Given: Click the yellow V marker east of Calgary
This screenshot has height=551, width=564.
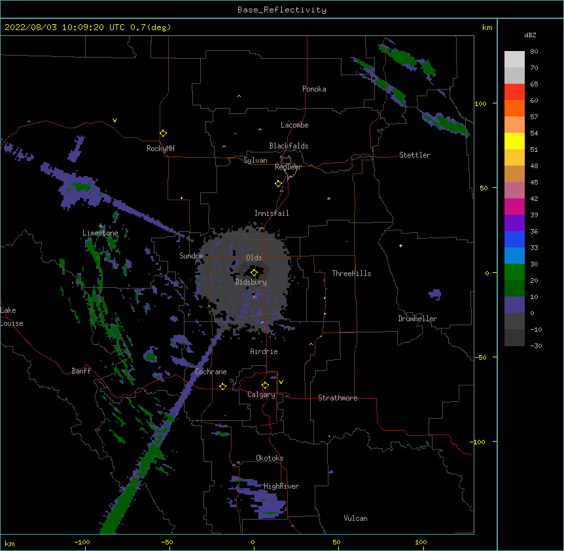Looking at the screenshot, I should click(281, 382).
